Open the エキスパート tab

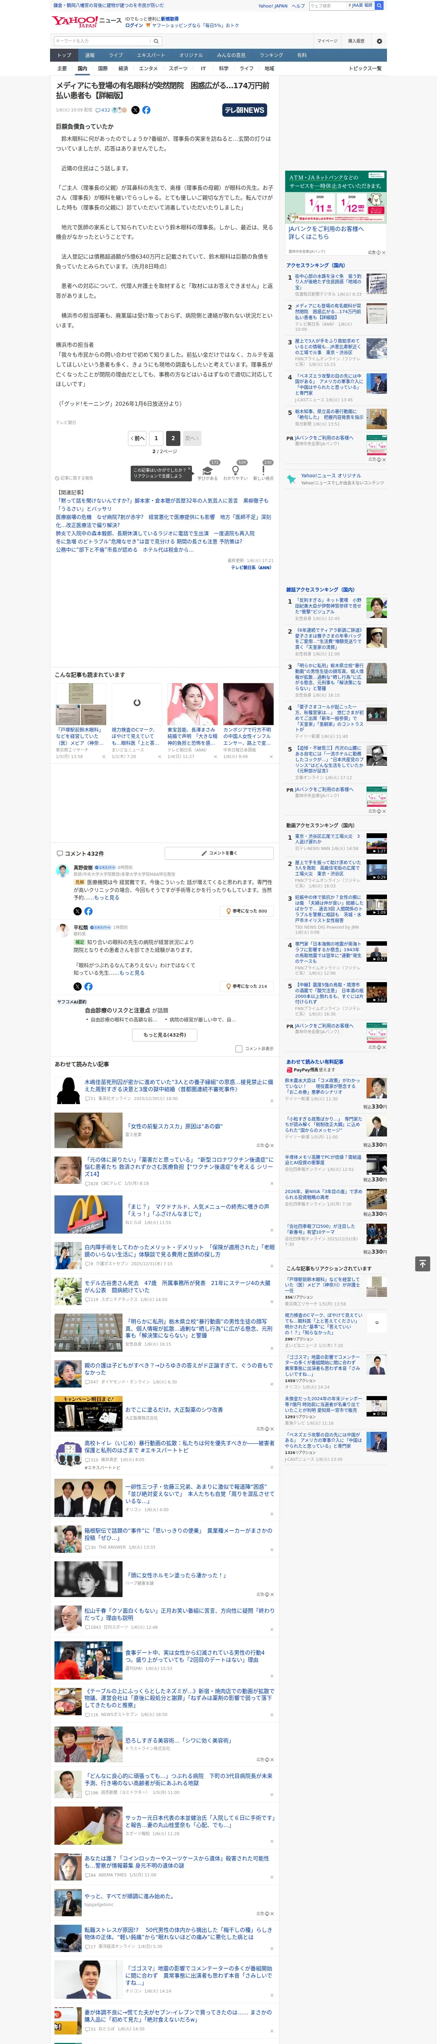[x=151, y=56]
